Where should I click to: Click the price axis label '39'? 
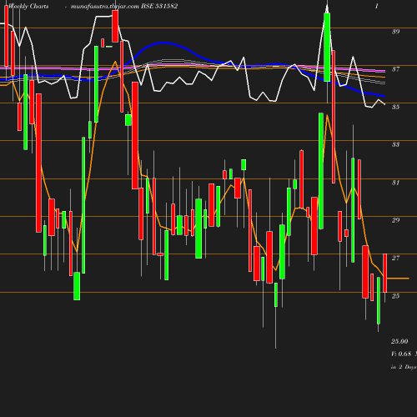[396, 32]
